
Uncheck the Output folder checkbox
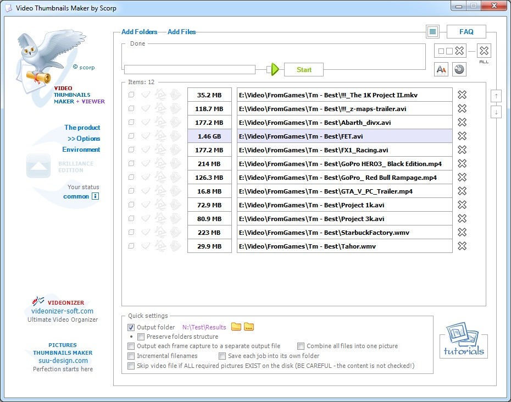click(x=131, y=327)
